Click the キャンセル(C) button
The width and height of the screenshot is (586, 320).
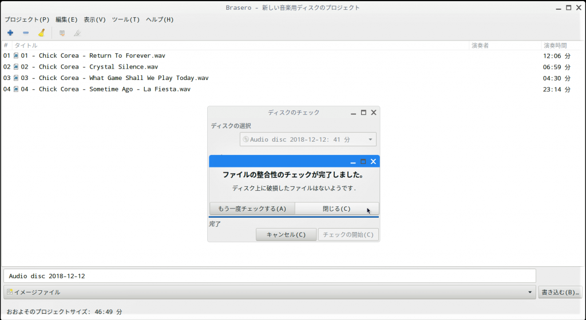[x=286, y=235]
